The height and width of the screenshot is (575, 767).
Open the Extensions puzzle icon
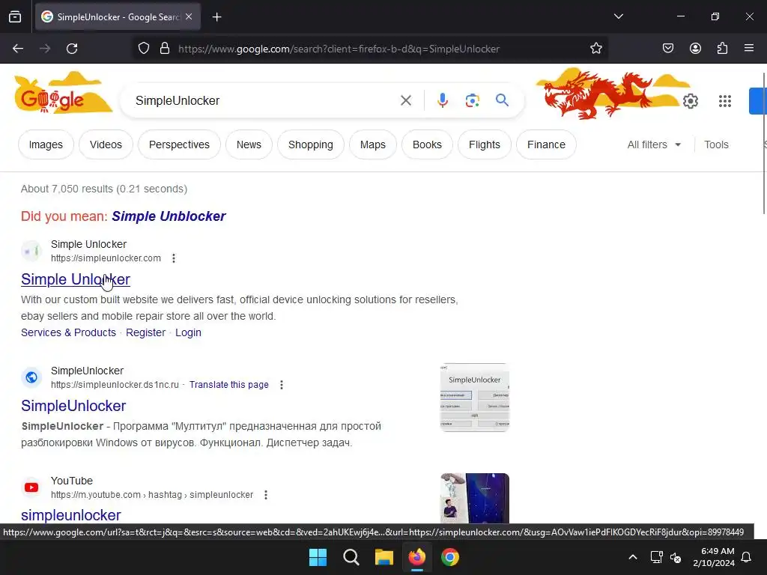click(x=722, y=49)
